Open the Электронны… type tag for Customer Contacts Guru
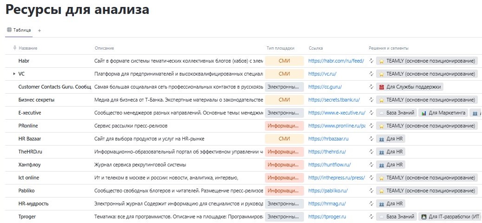 (284, 87)
